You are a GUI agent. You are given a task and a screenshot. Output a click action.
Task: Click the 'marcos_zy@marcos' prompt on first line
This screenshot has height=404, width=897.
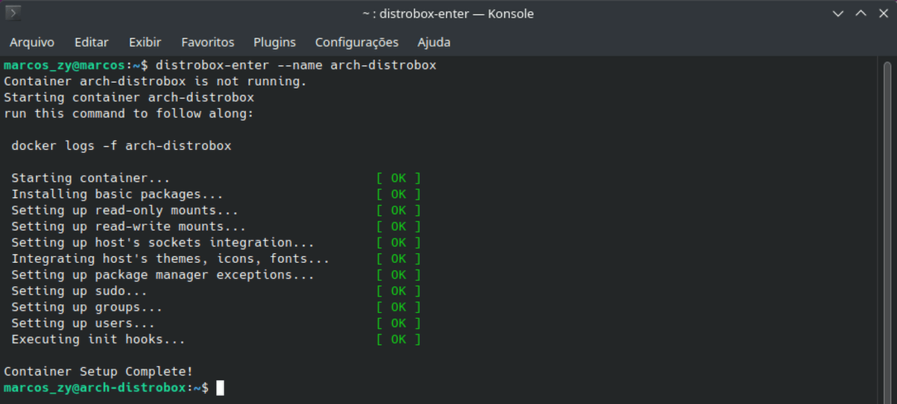(x=64, y=65)
